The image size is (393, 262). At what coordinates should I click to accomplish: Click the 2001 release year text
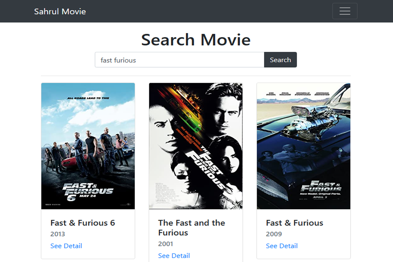click(x=165, y=244)
